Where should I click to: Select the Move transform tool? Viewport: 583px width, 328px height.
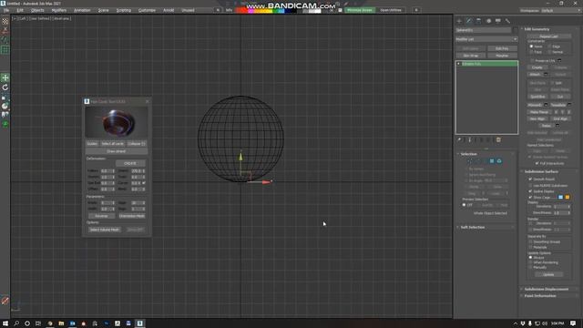(x=5, y=77)
